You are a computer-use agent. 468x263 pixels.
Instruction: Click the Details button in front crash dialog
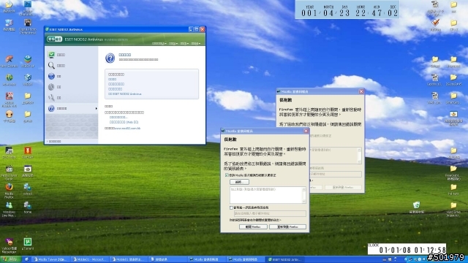[x=239, y=182]
